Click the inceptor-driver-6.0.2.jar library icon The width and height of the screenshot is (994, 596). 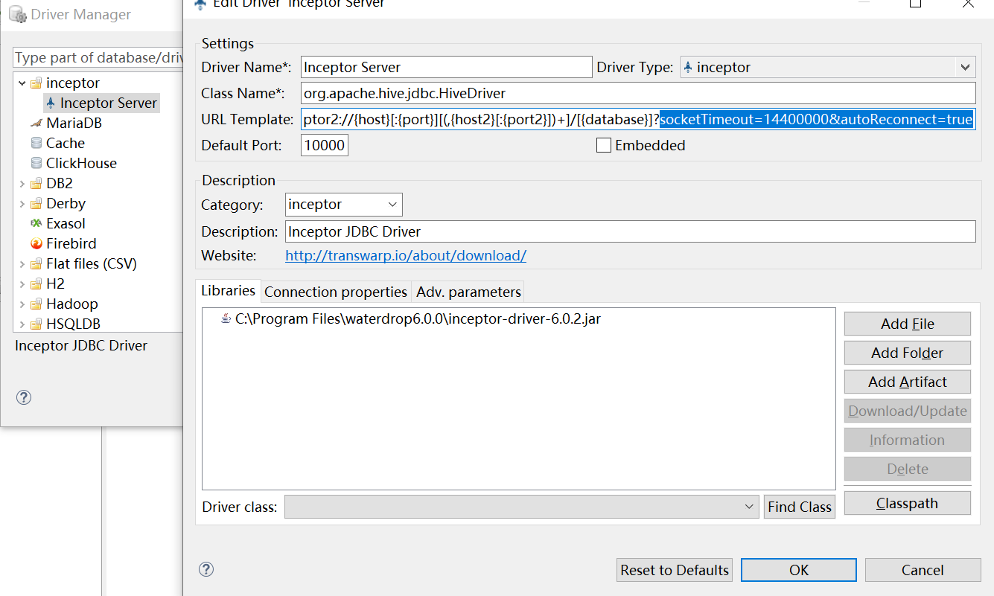point(226,319)
